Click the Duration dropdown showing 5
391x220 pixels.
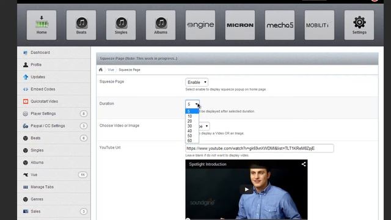192,104
